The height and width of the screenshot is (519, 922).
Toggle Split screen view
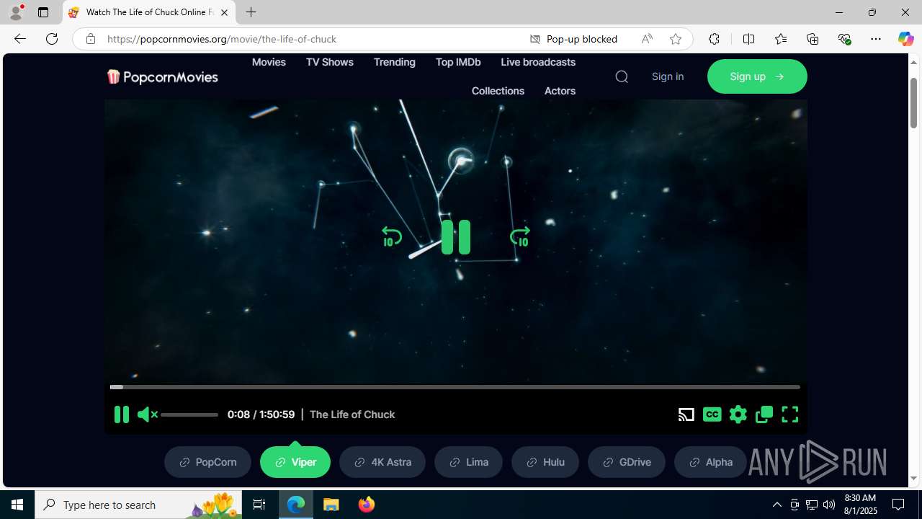coord(748,39)
